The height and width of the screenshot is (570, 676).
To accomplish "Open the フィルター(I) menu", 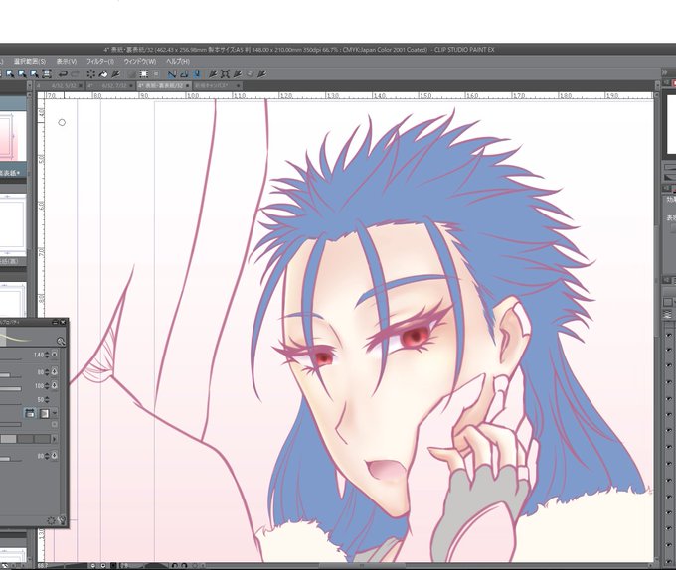I will coord(100,62).
